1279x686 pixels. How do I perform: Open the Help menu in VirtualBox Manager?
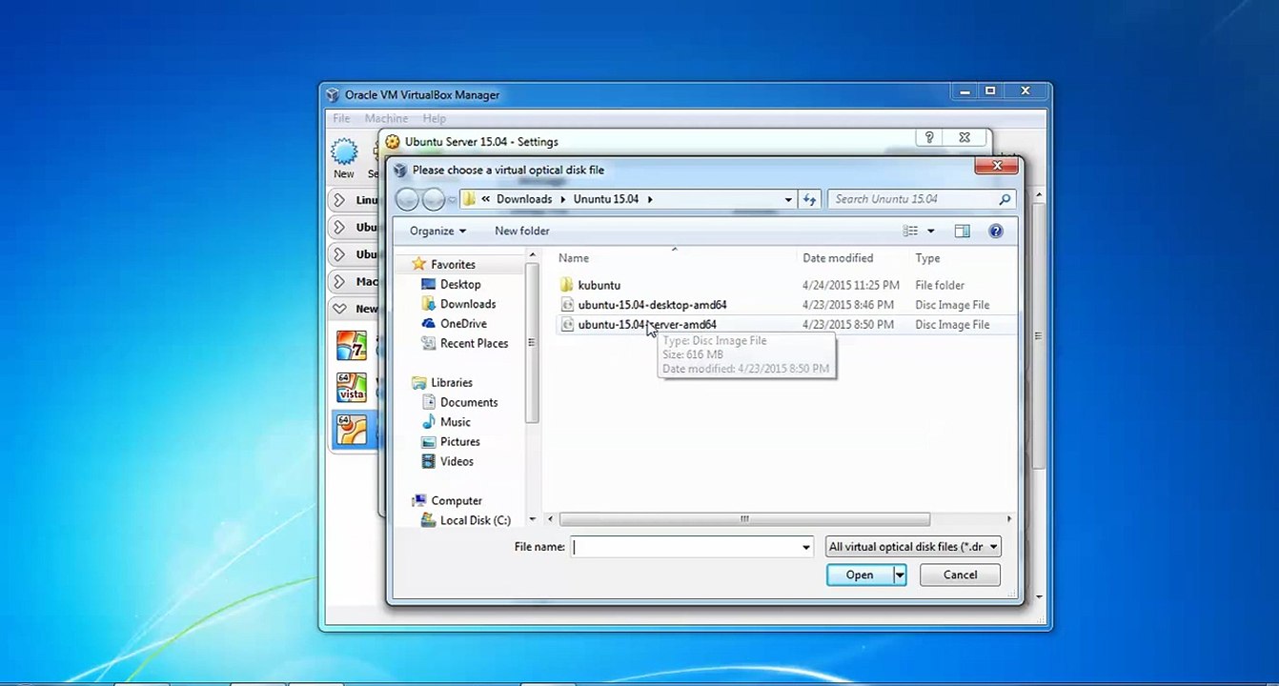pyautogui.click(x=435, y=118)
